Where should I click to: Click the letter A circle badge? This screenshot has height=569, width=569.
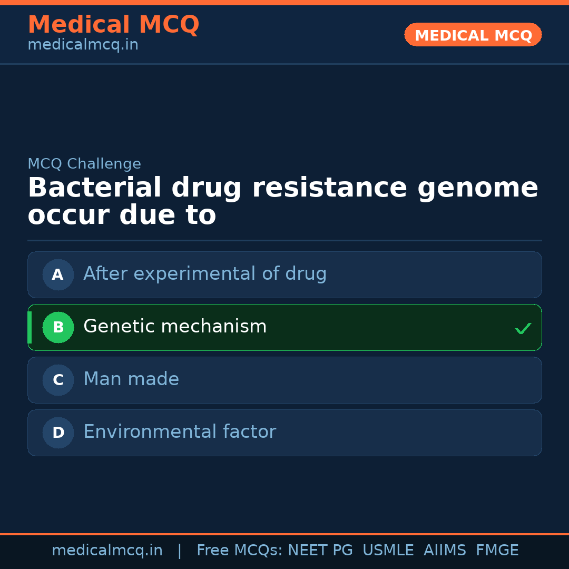58,274
